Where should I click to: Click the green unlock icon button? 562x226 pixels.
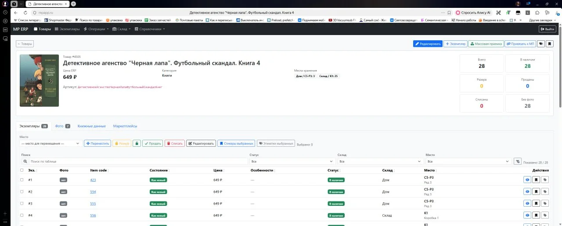pyautogui.click(x=137, y=143)
